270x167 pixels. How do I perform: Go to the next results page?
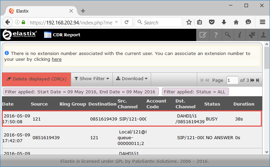point(252,80)
